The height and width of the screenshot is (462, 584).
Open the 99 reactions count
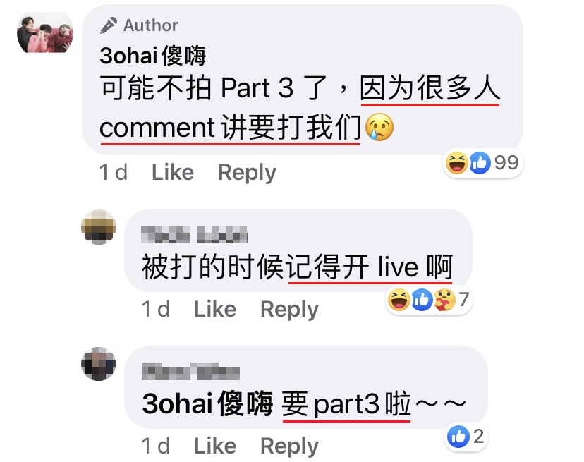pos(506,163)
